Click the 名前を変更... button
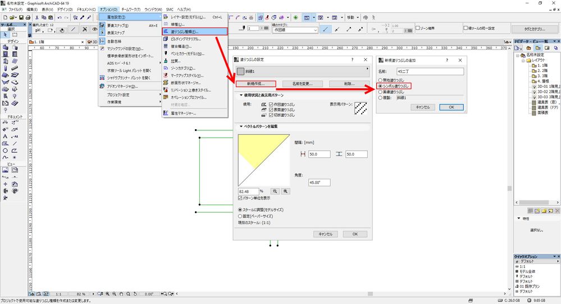Screen dimensions: 561x304 302,84
